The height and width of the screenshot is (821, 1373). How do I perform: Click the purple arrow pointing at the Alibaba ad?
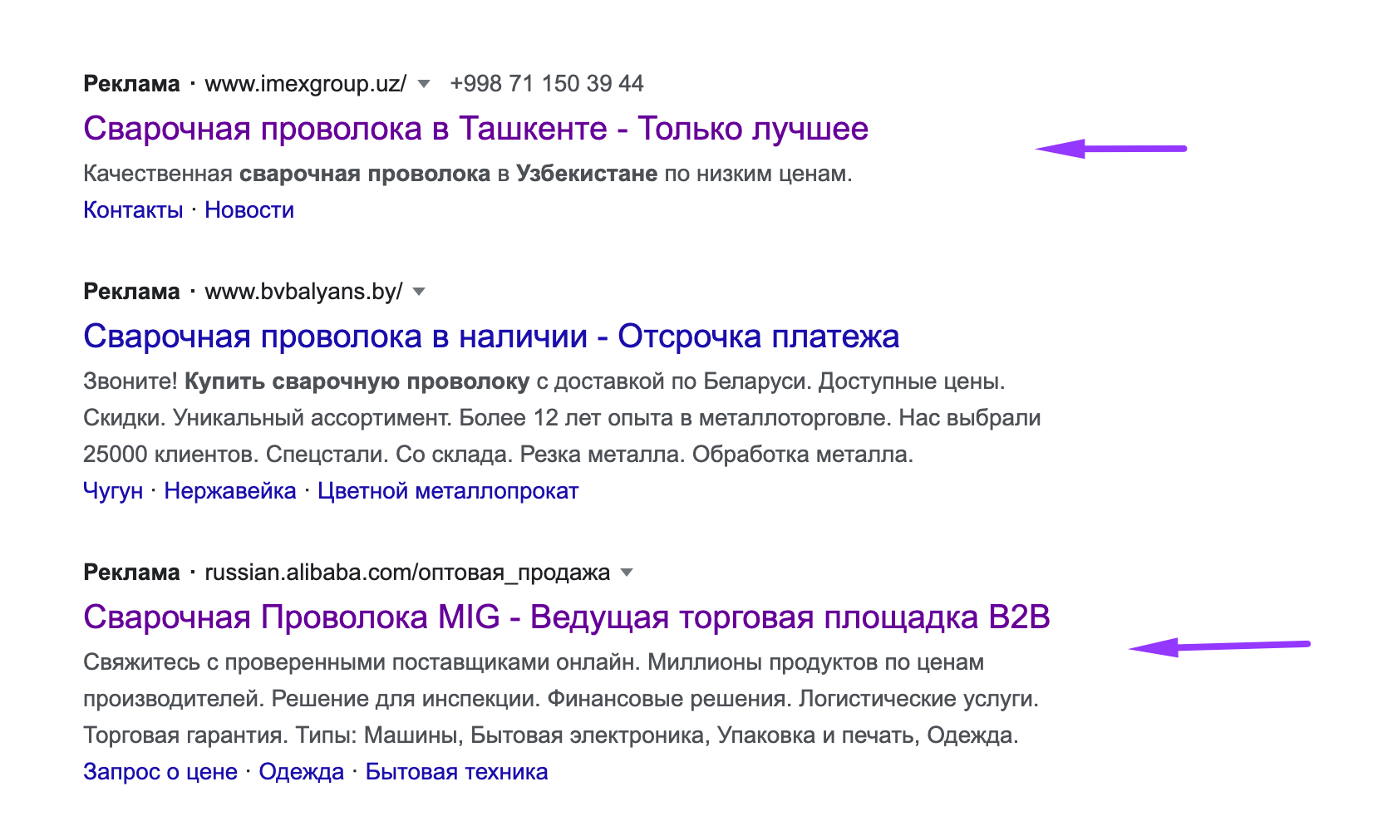(1218, 646)
